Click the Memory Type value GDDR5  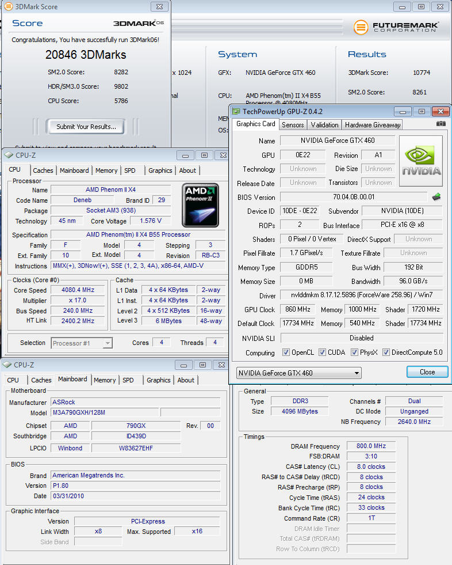(307, 267)
